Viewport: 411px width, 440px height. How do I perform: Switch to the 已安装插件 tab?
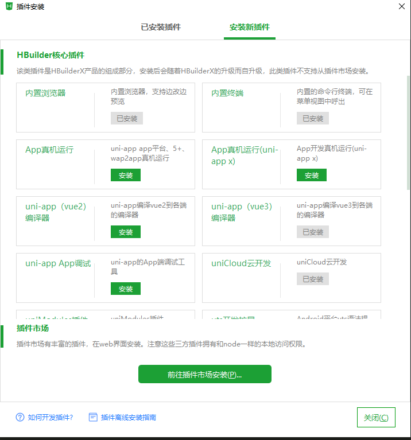(161, 27)
